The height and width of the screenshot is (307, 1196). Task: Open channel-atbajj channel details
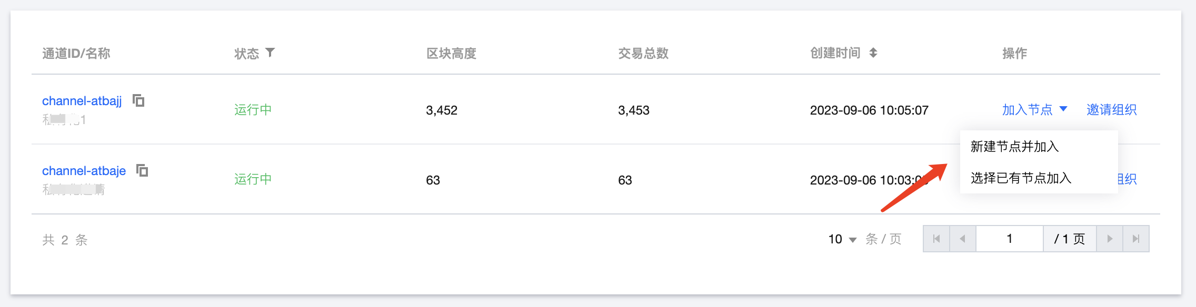click(x=82, y=101)
